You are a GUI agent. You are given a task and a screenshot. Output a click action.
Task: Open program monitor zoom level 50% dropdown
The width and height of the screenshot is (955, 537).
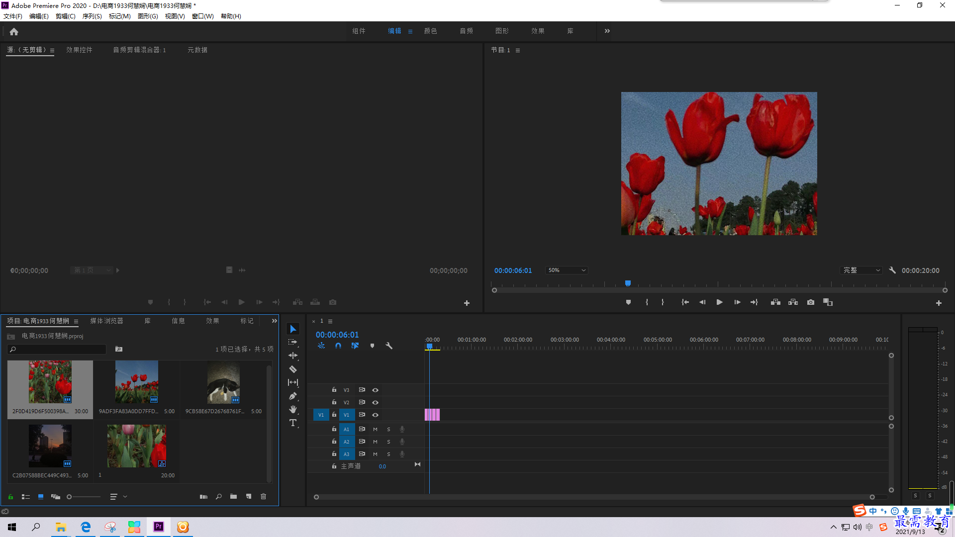[567, 270]
